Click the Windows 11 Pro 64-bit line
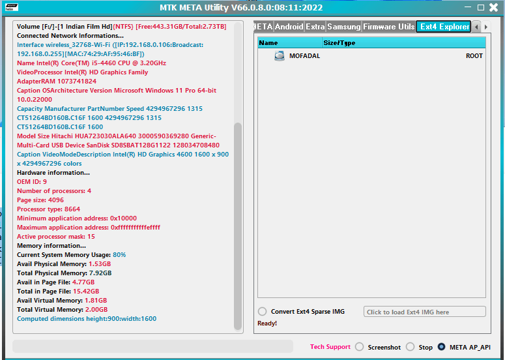 coord(117,95)
